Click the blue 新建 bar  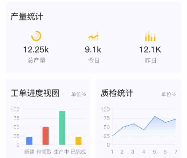pos(29,141)
